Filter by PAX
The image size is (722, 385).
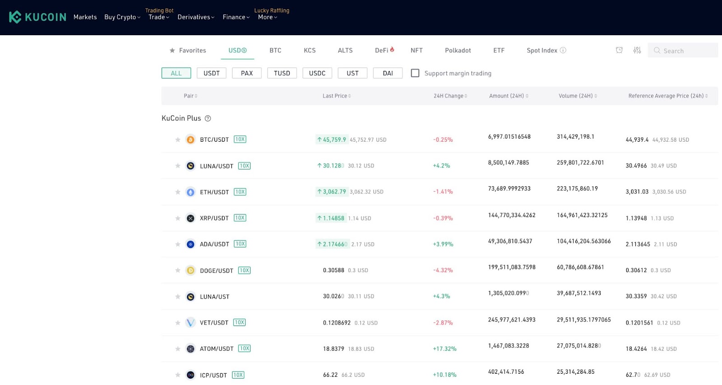[x=247, y=73]
